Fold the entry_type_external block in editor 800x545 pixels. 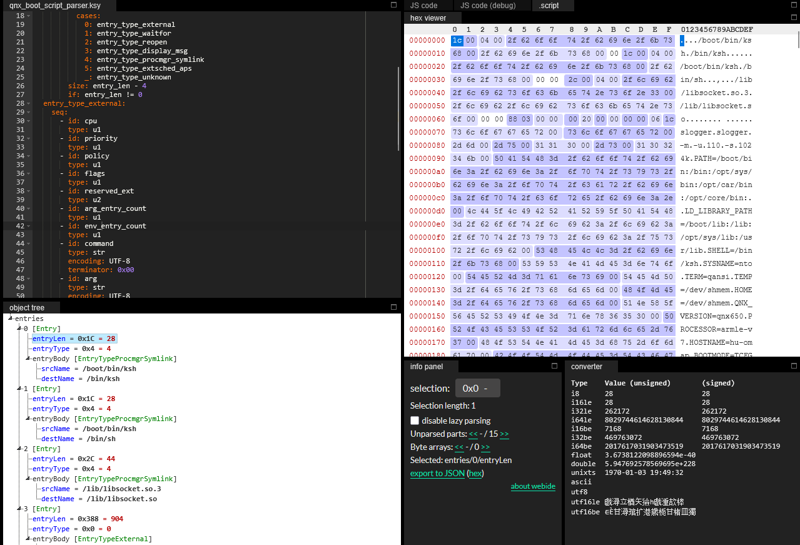(x=29, y=103)
